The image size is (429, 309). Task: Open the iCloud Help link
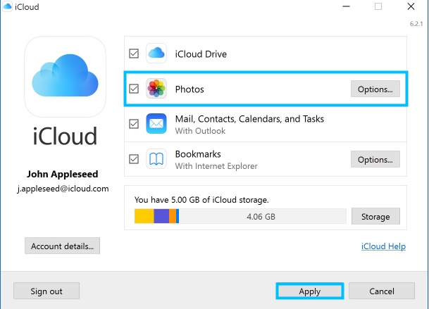[383, 246]
